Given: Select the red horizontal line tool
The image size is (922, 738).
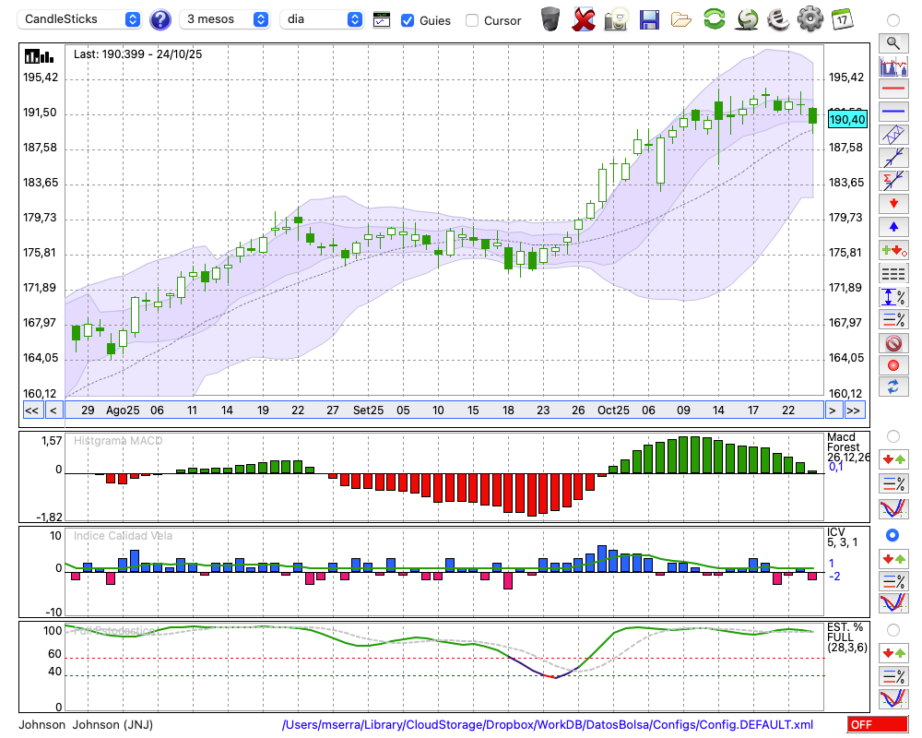Looking at the screenshot, I should pos(892,89).
